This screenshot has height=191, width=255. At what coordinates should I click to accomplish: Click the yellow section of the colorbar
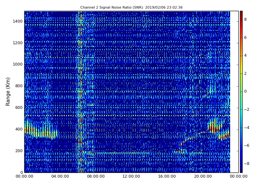click(x=241, y=67)
